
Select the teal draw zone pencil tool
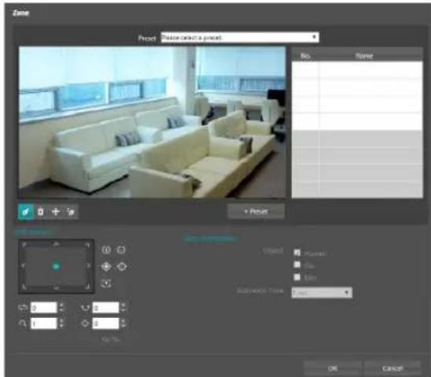tap(26, 212)
